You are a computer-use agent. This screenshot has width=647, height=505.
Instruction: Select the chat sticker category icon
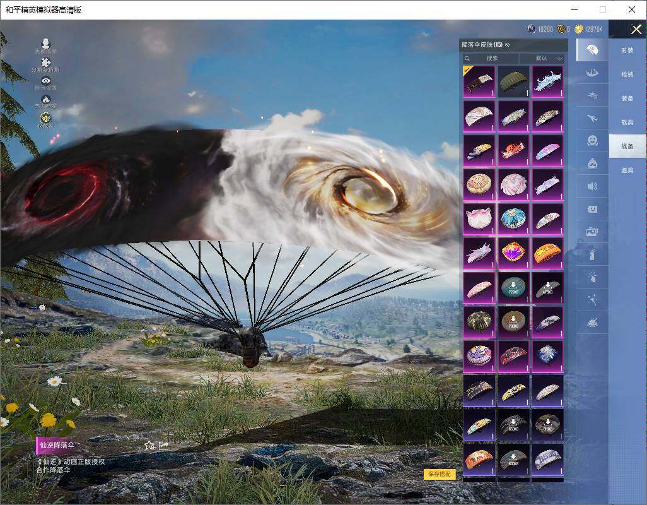593,210
